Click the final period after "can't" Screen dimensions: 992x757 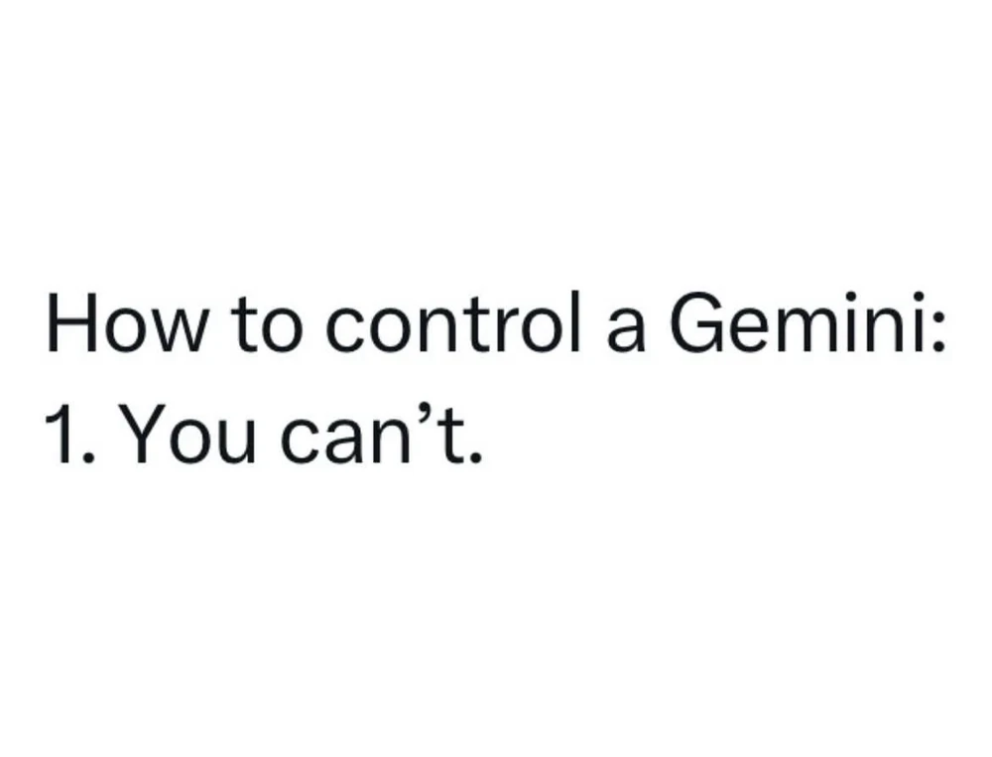click(477, 457)
